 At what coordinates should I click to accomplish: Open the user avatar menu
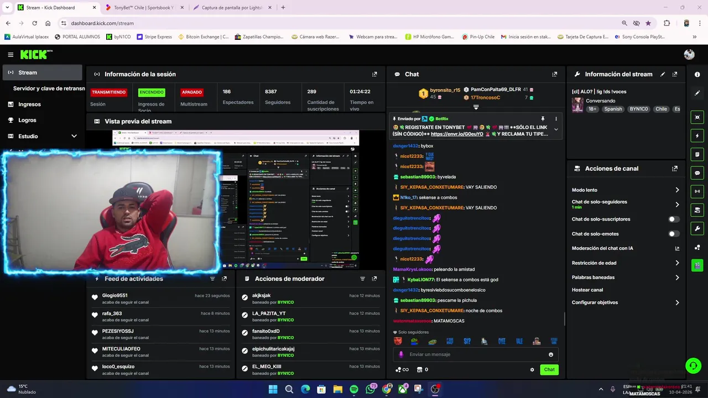point(689,54)
